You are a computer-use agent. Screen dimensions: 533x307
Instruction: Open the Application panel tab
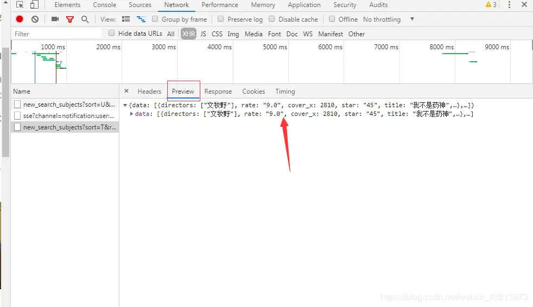[304, 5]
